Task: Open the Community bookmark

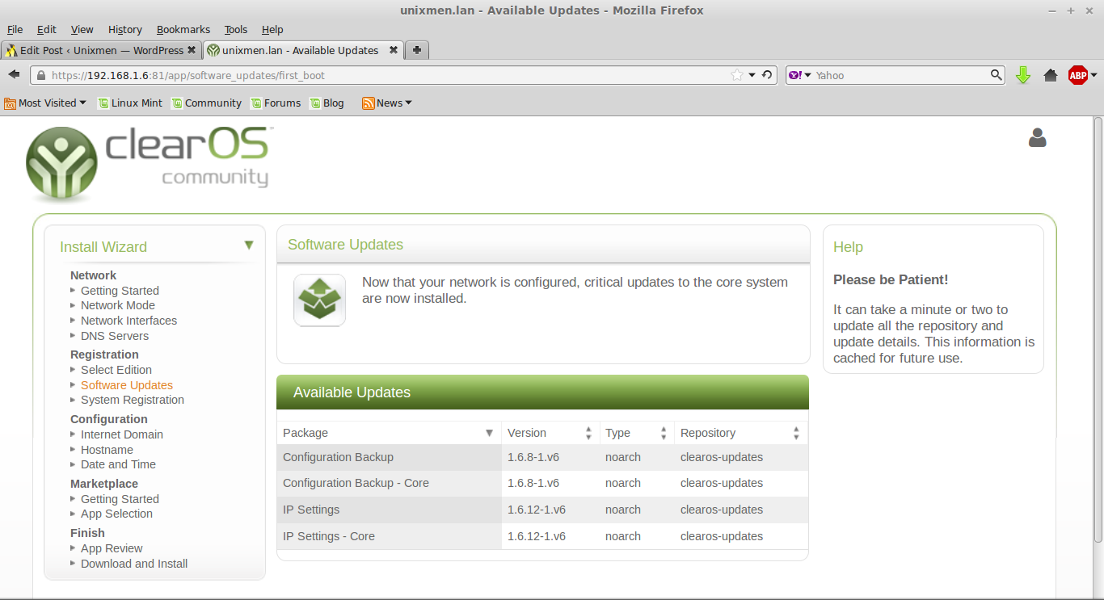Action: pyautogui.click(x=206, y=103)
